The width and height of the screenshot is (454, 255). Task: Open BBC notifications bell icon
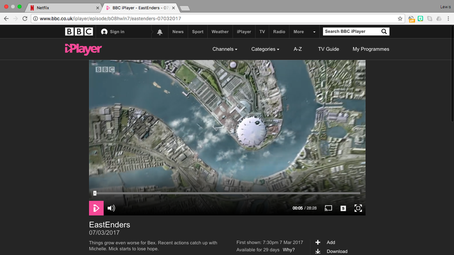[x=159, y=32]
